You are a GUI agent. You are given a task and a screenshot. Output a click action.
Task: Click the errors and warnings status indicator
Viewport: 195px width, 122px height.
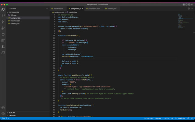coord(5,118)
